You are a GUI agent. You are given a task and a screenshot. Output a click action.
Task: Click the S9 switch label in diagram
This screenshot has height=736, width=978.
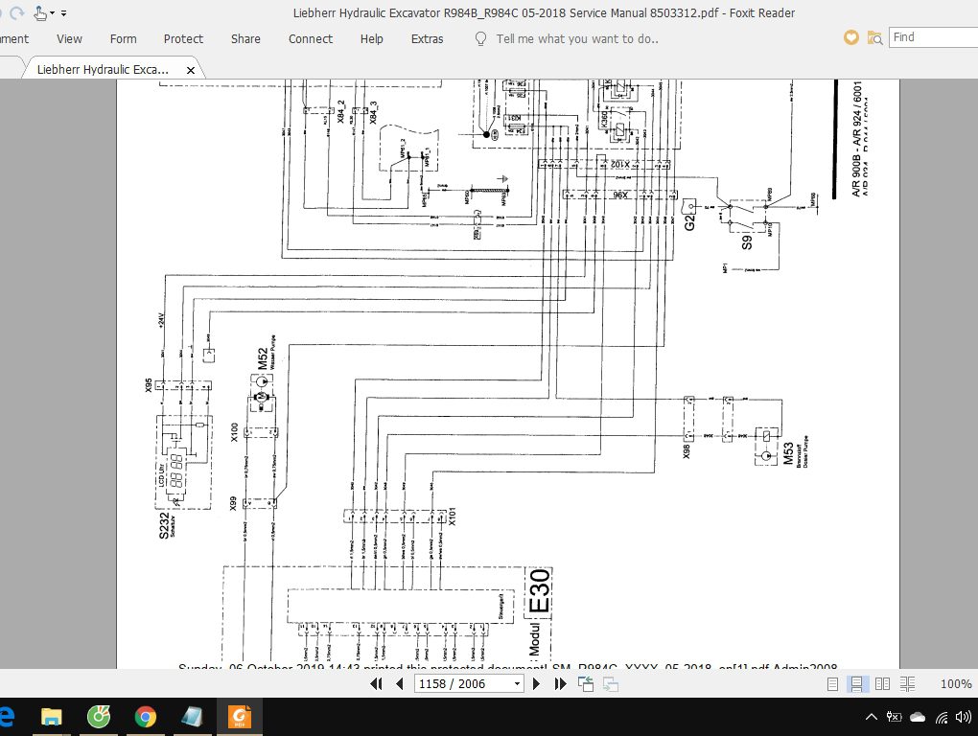747,241
